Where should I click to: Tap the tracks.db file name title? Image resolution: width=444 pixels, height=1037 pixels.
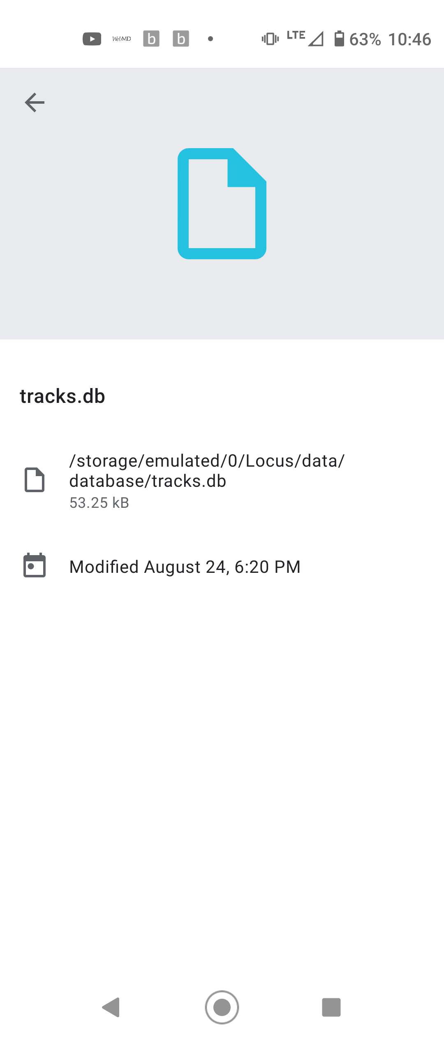pyautogui.click(x=62, y=396)
